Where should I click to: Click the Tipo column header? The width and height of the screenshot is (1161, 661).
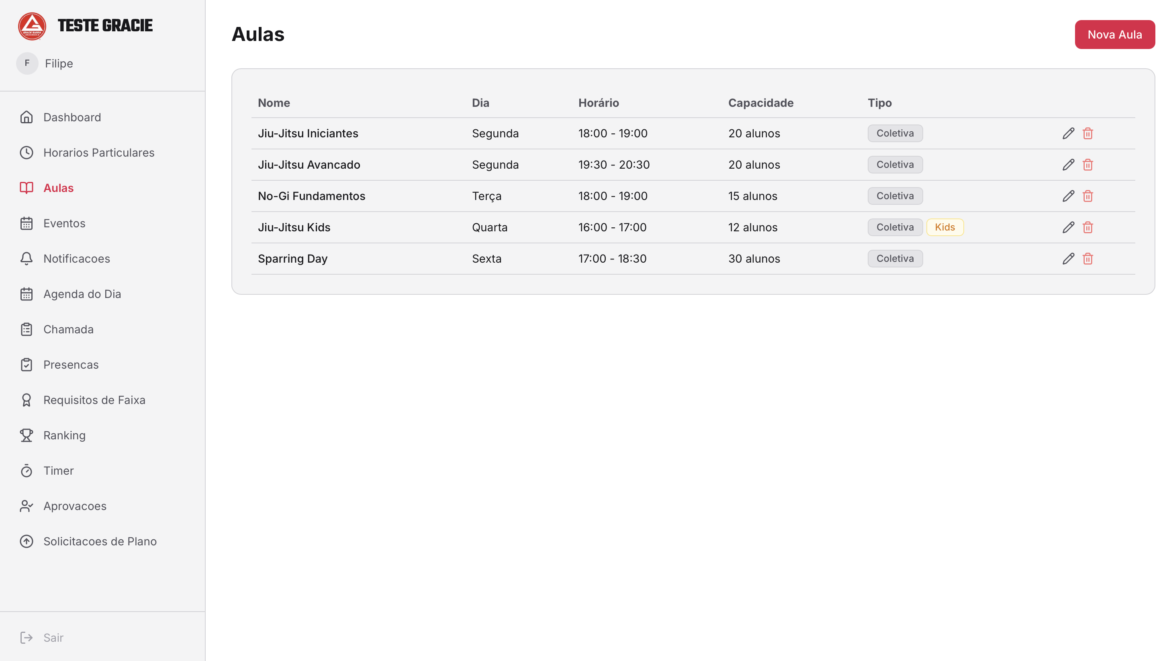pyautogui.click(x=879, y=103)
